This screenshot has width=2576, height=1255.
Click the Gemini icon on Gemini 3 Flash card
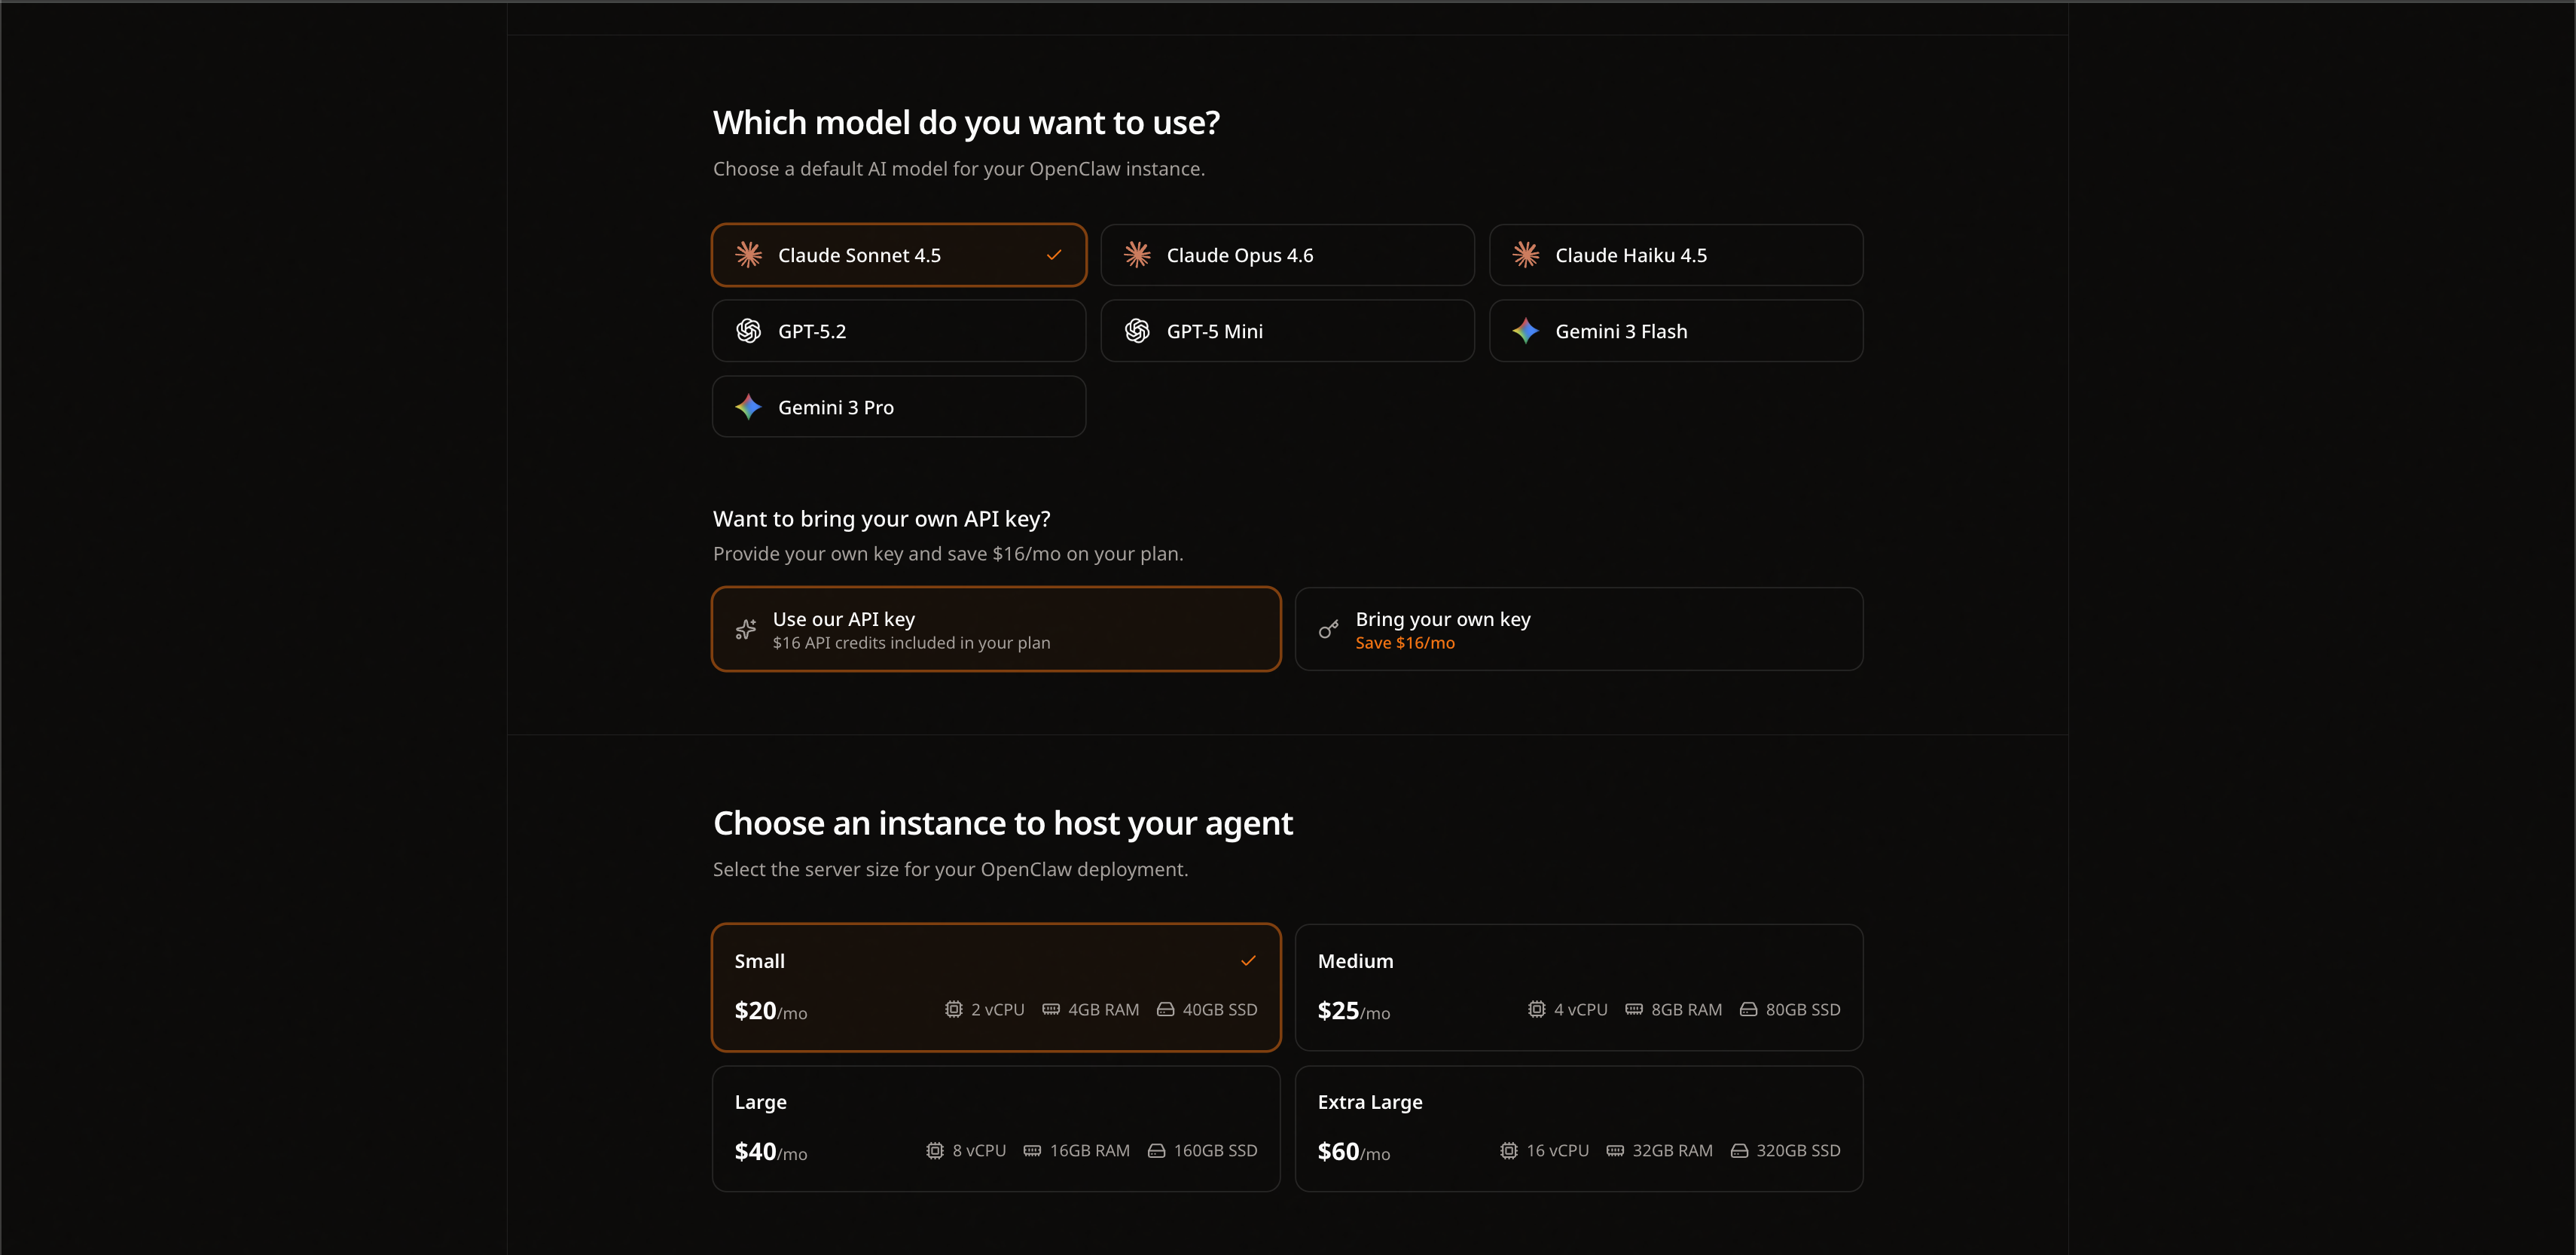[x=1525, y=331]
